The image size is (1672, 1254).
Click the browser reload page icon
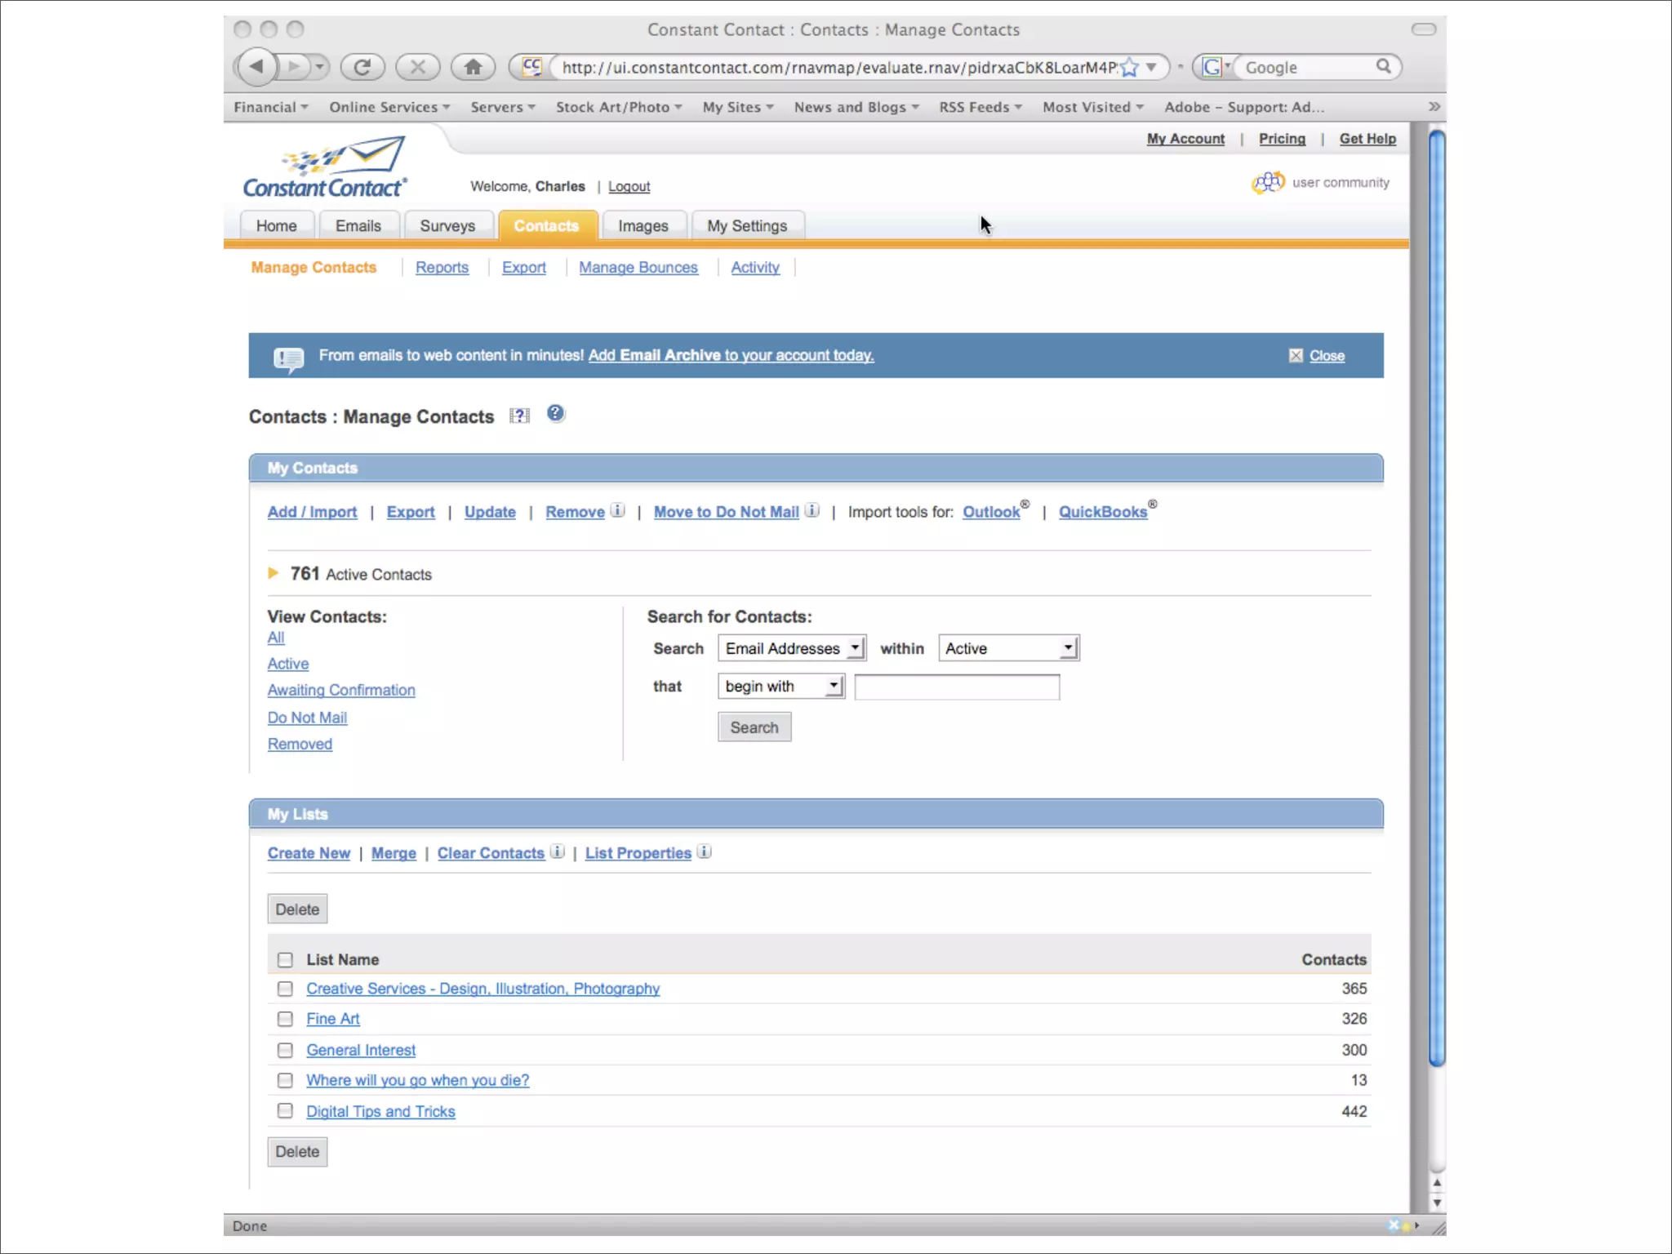362,67
